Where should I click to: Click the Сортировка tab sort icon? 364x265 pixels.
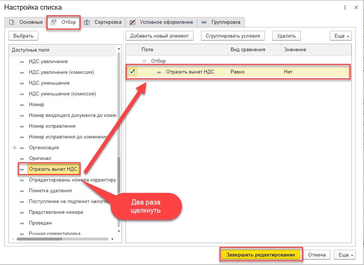[87, 22]
